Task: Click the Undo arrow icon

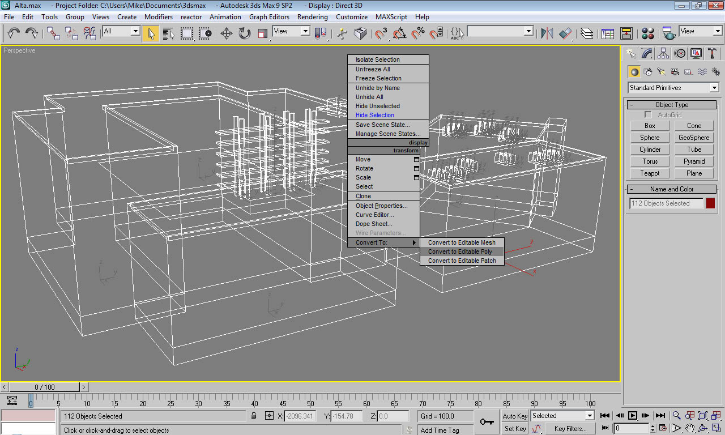Action: [14, 33]
